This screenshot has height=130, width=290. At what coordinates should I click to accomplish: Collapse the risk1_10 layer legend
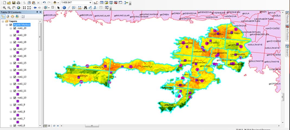[x=11, y=98]
